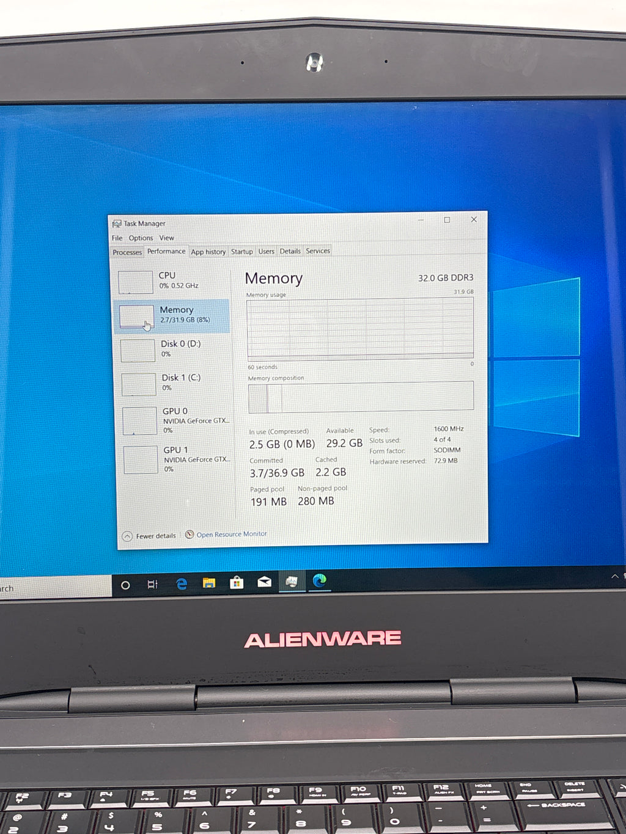The width and height of the screenshot is (626, 834).
Task: Show hidden system tray icons
Action: [x=614, y=576]
